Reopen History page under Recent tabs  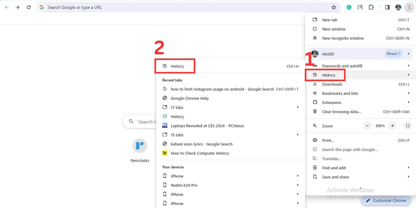click(230, 117)
